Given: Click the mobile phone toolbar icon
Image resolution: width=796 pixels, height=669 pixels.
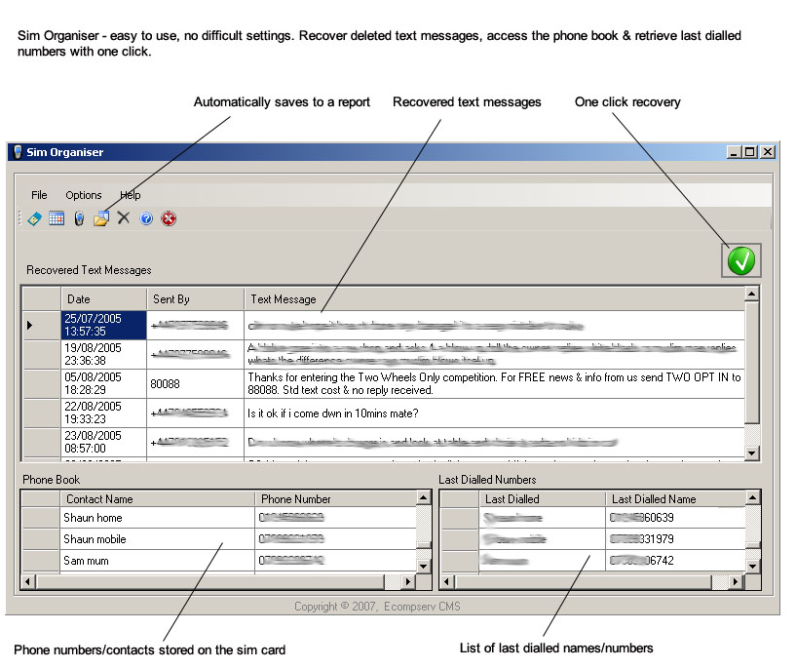Looking at the screenshot, I should coord(79,218).
